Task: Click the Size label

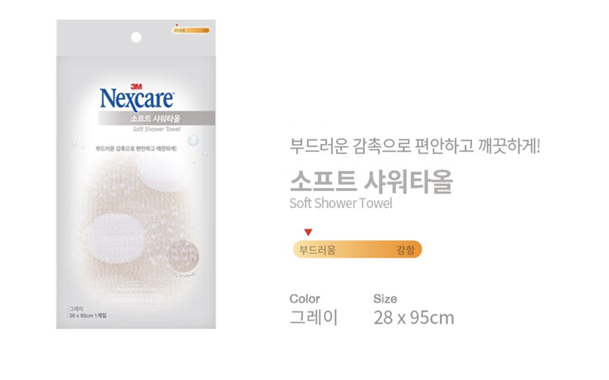Action: (x=385, y=299)
